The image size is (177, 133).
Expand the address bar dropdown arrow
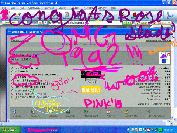[x=125, y=23]
